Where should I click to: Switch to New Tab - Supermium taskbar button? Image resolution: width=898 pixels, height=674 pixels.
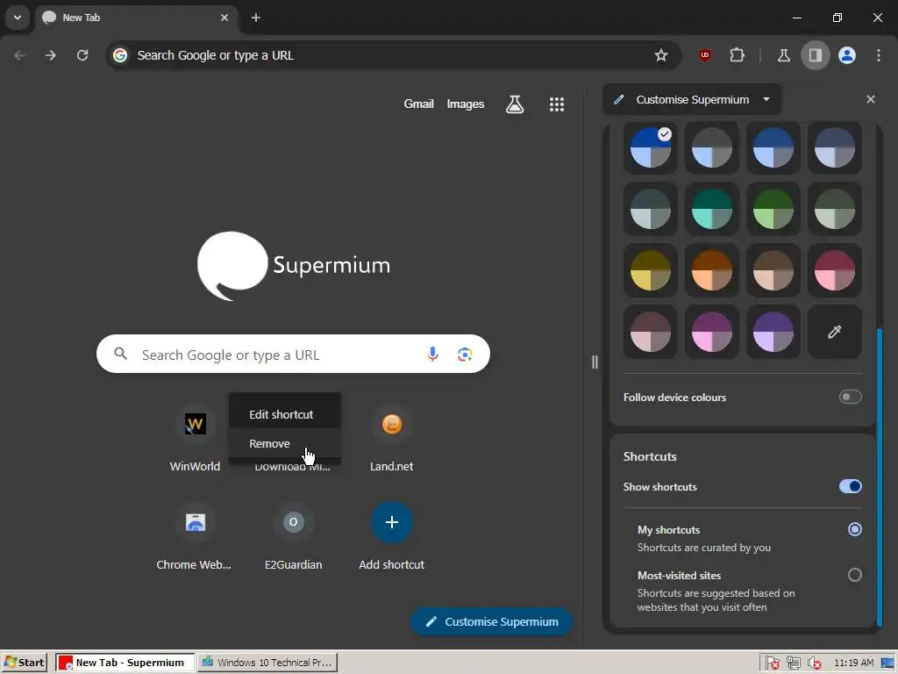[x=125, y=663]
